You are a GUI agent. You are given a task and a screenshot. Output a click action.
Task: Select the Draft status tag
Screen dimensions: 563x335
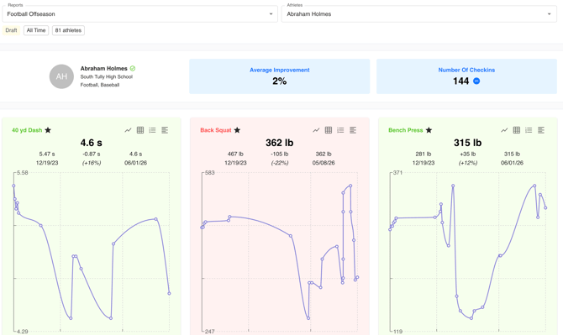coord(11,30)
